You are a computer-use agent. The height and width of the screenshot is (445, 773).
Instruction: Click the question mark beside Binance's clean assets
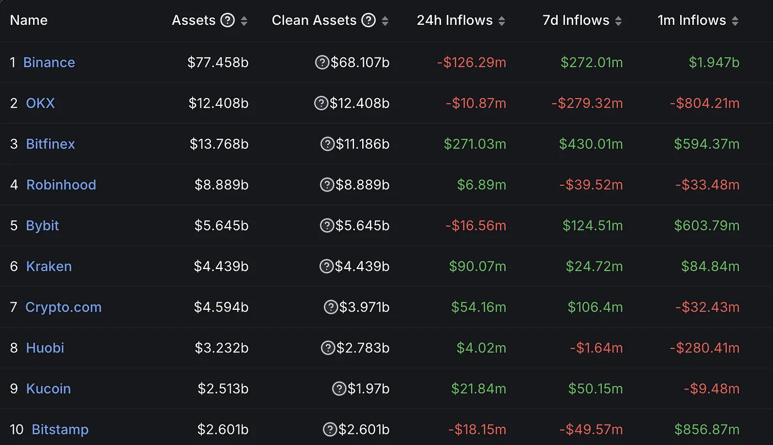[322, 62]
